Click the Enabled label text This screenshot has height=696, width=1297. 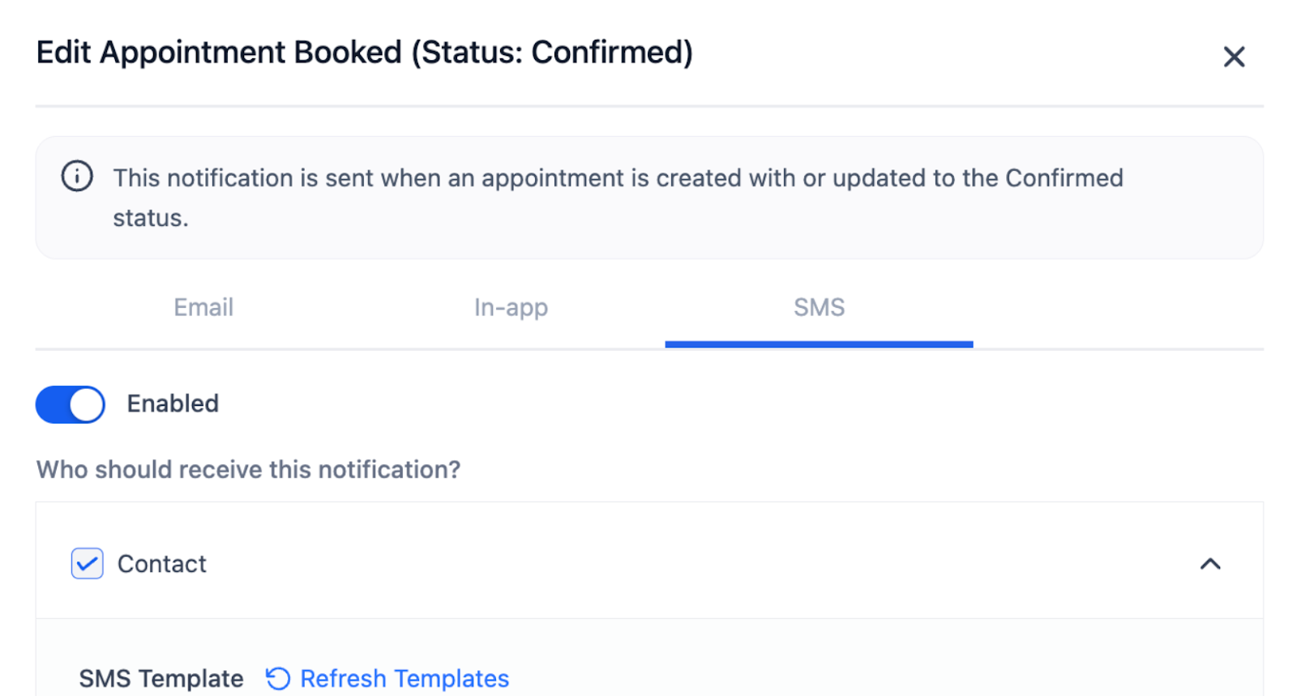click(x=173, y=404)
